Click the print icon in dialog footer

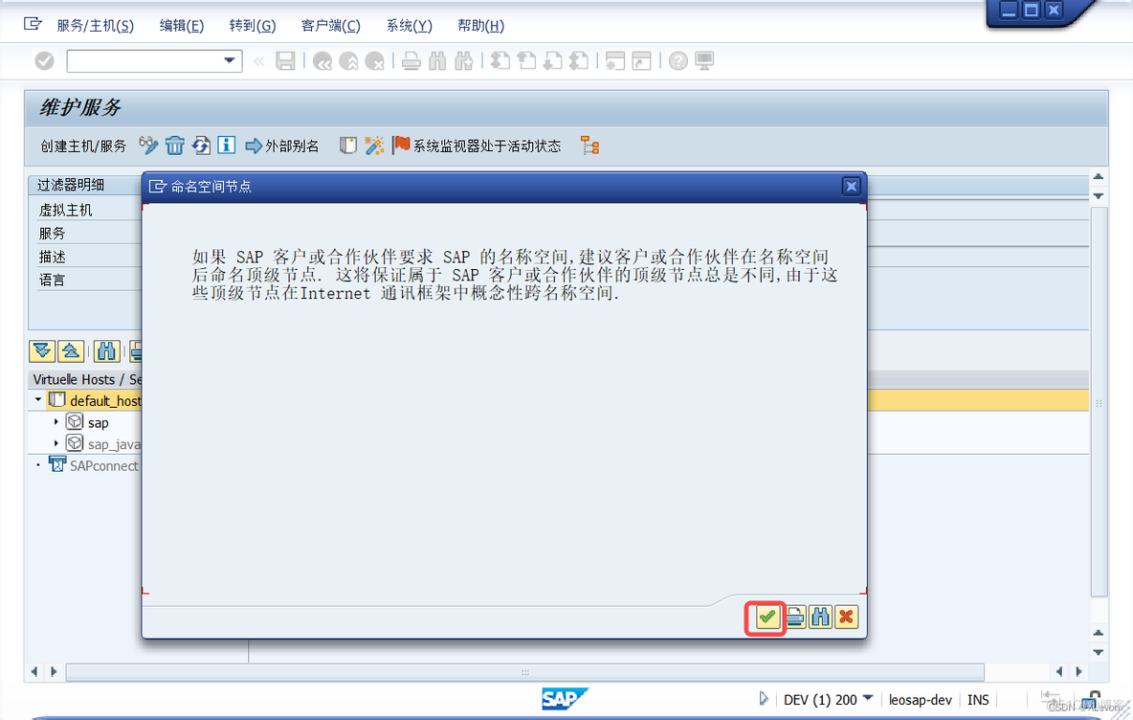coord(795,618)
